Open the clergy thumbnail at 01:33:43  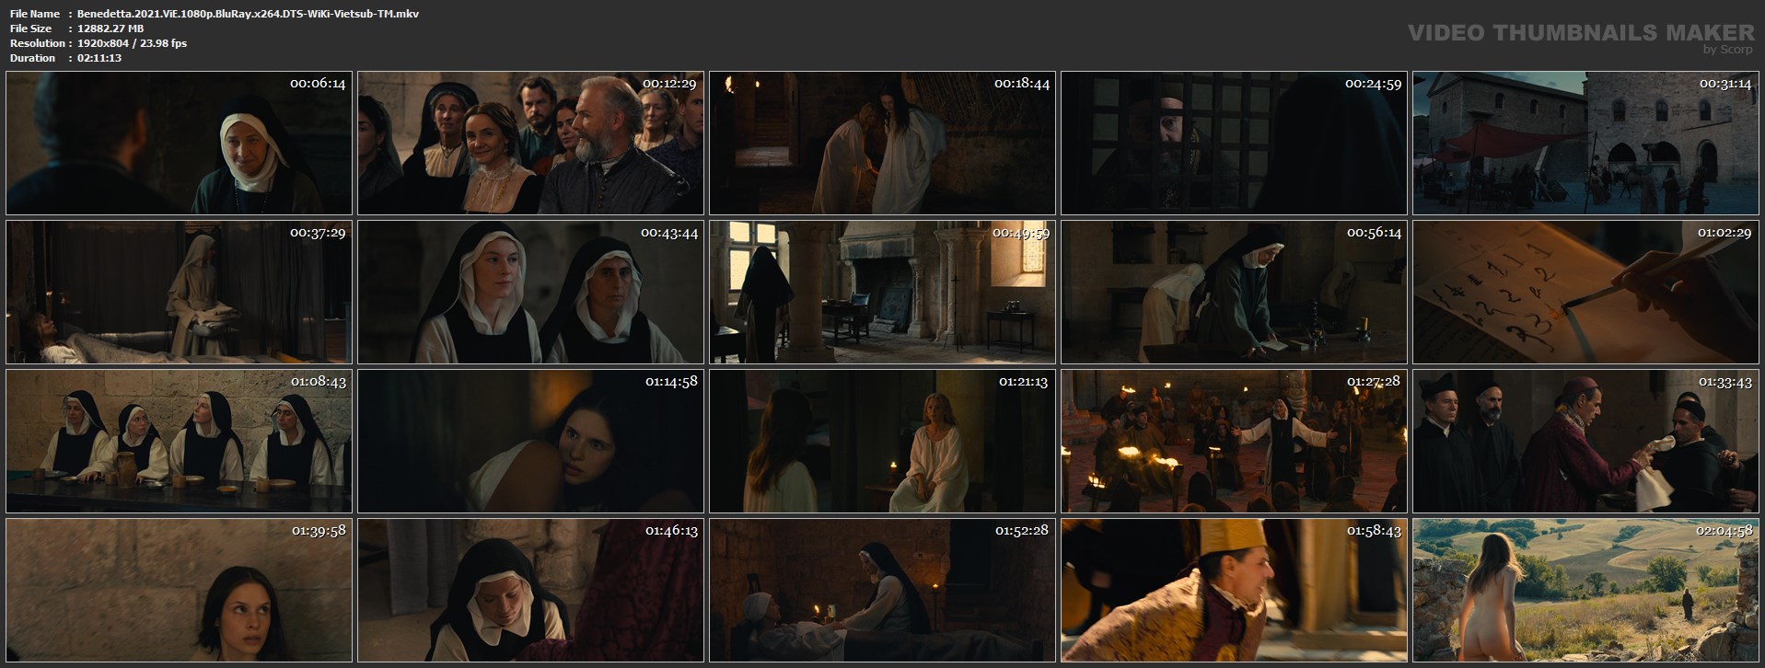tap(1585, 441)
